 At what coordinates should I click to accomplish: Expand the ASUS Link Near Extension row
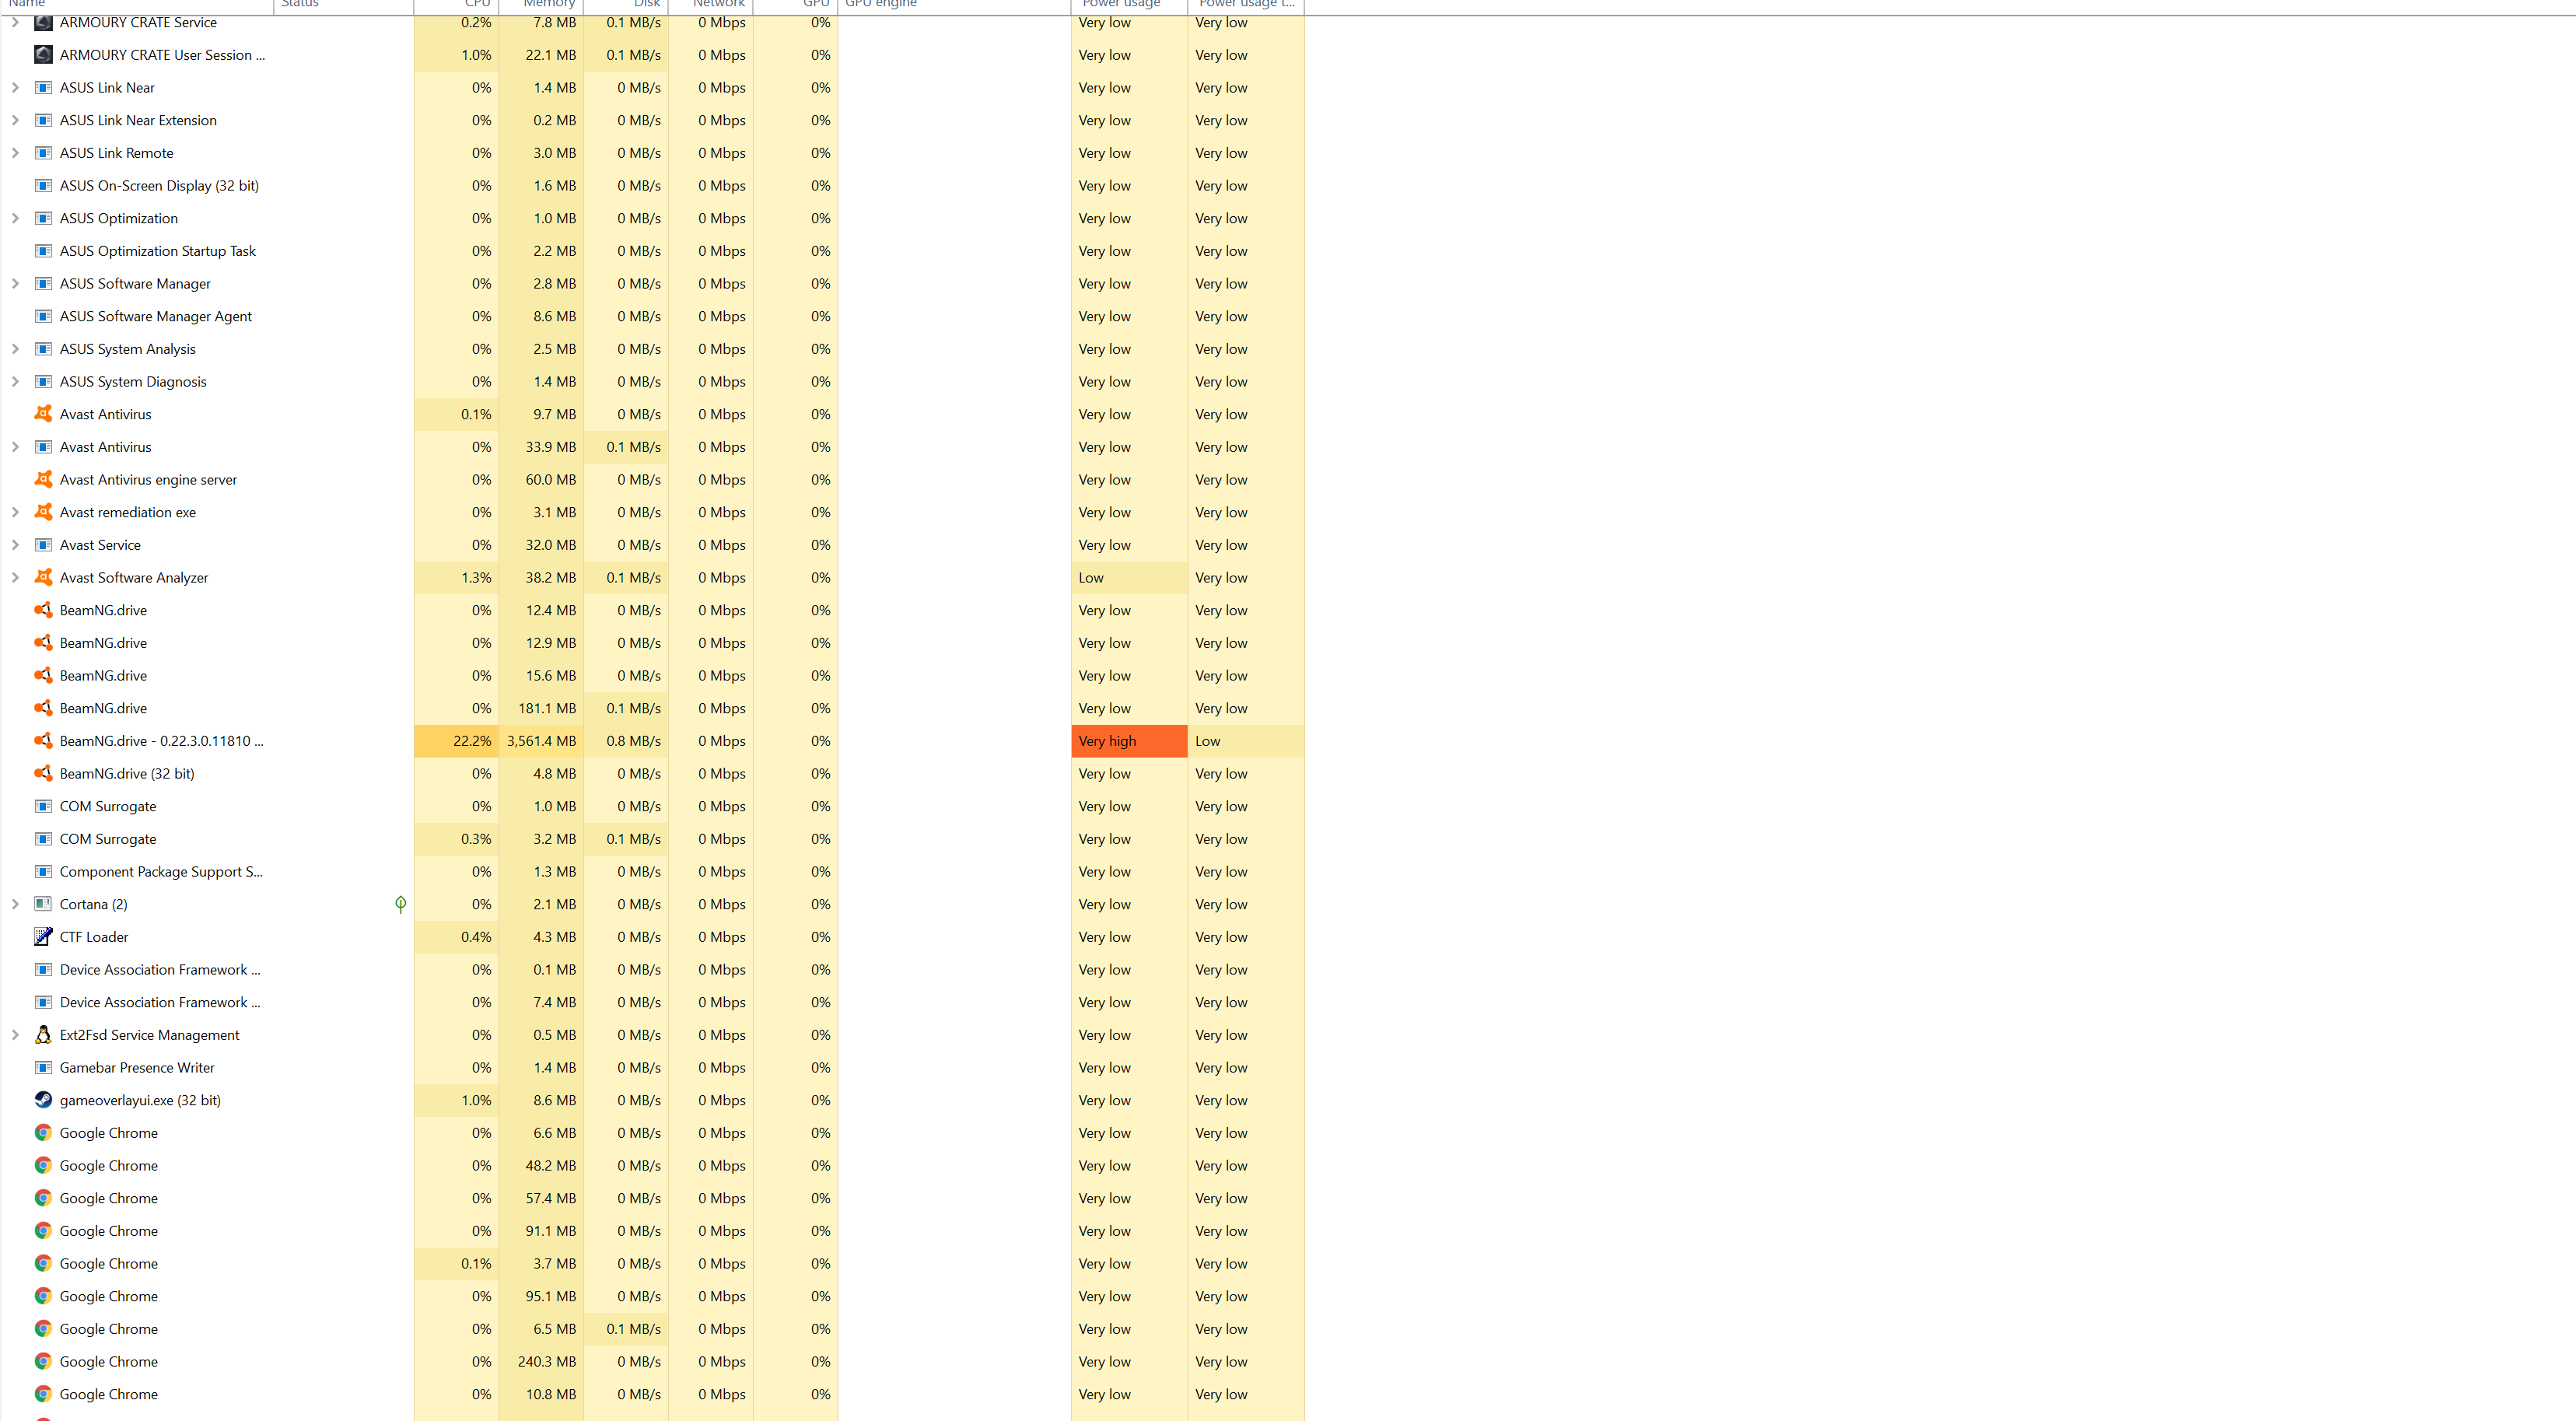pyautogui.click(x=15, y=120)
